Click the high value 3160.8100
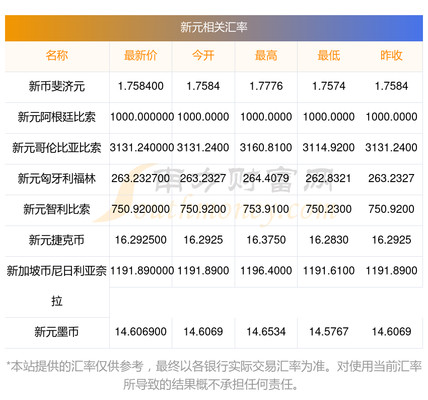The height and width of the screenshot is (400, 428). coord(266,148)
